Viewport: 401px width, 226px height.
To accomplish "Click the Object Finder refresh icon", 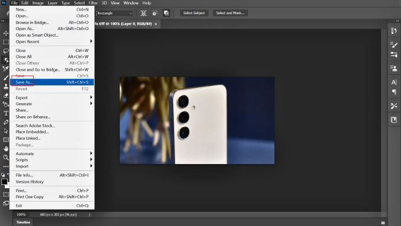I will [x=143, y=13].
